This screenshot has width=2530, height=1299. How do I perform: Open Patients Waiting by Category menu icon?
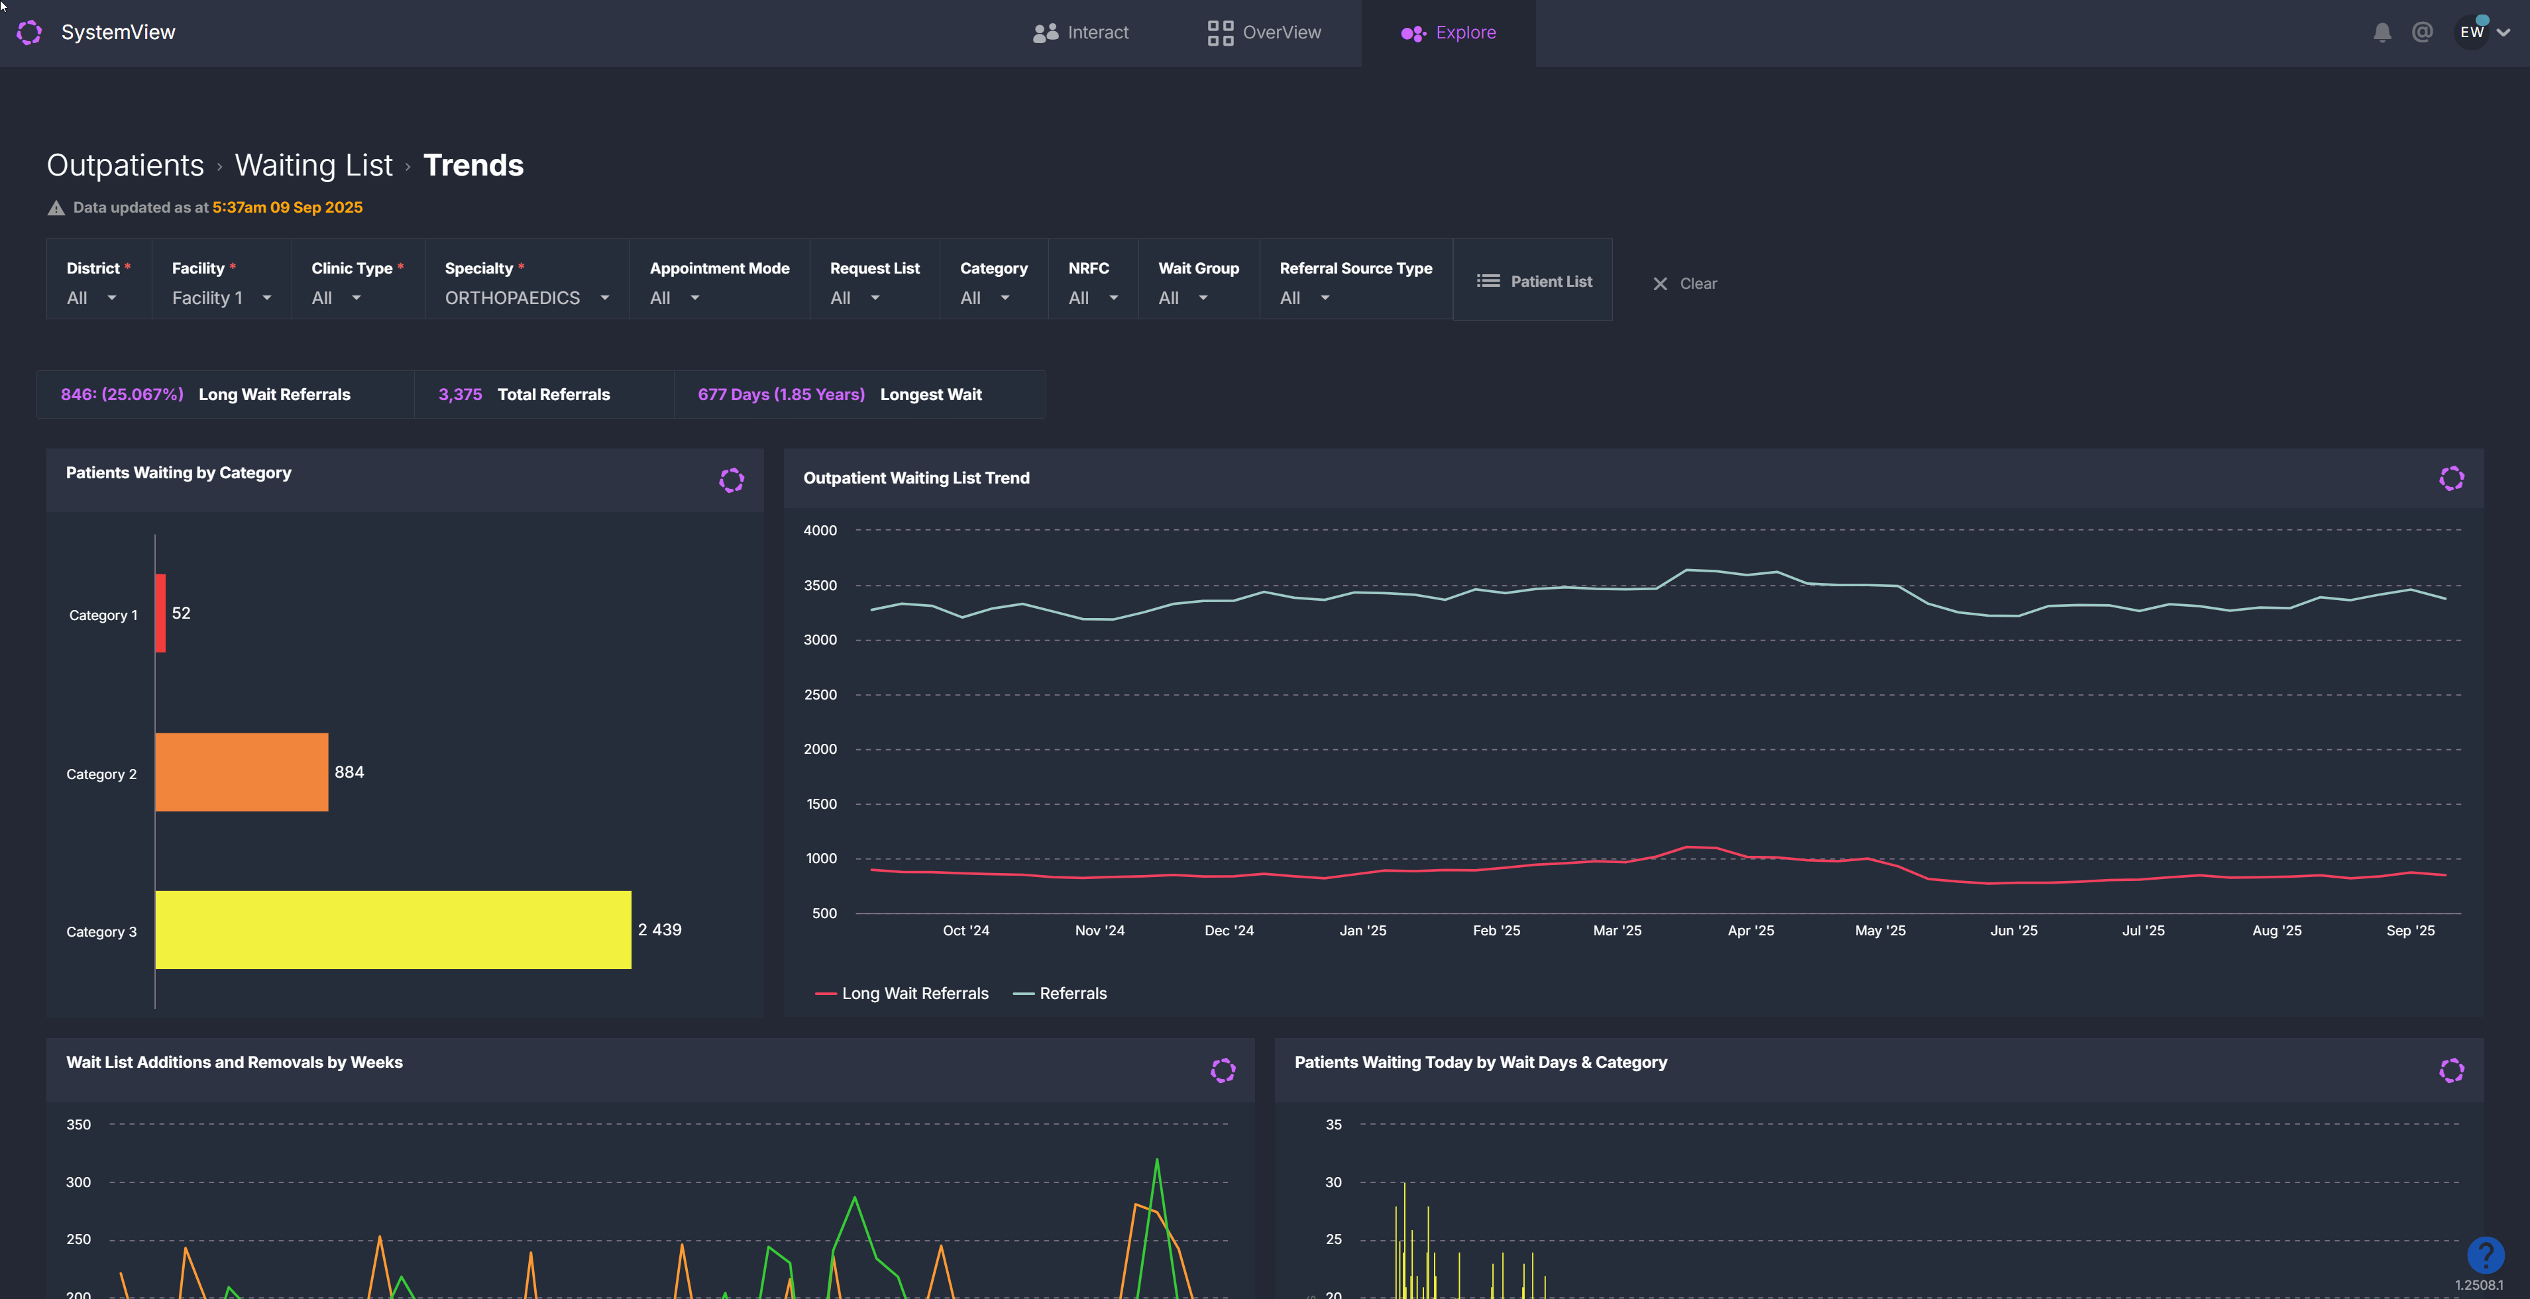732,479
